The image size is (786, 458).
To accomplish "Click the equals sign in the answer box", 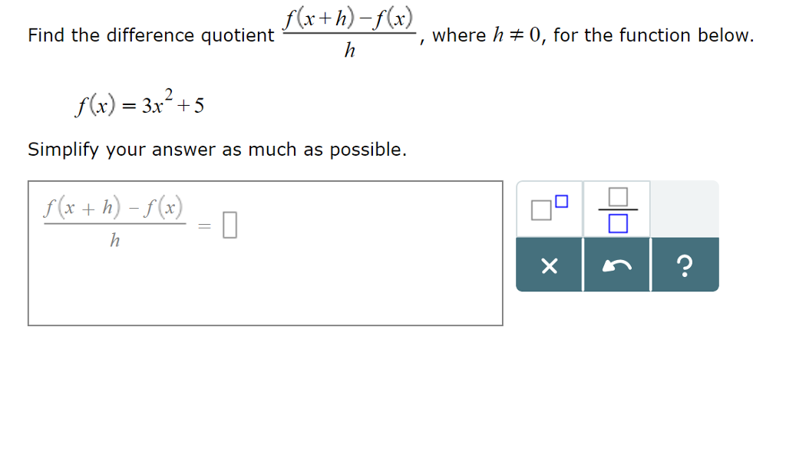I will [x=204, y=226].
